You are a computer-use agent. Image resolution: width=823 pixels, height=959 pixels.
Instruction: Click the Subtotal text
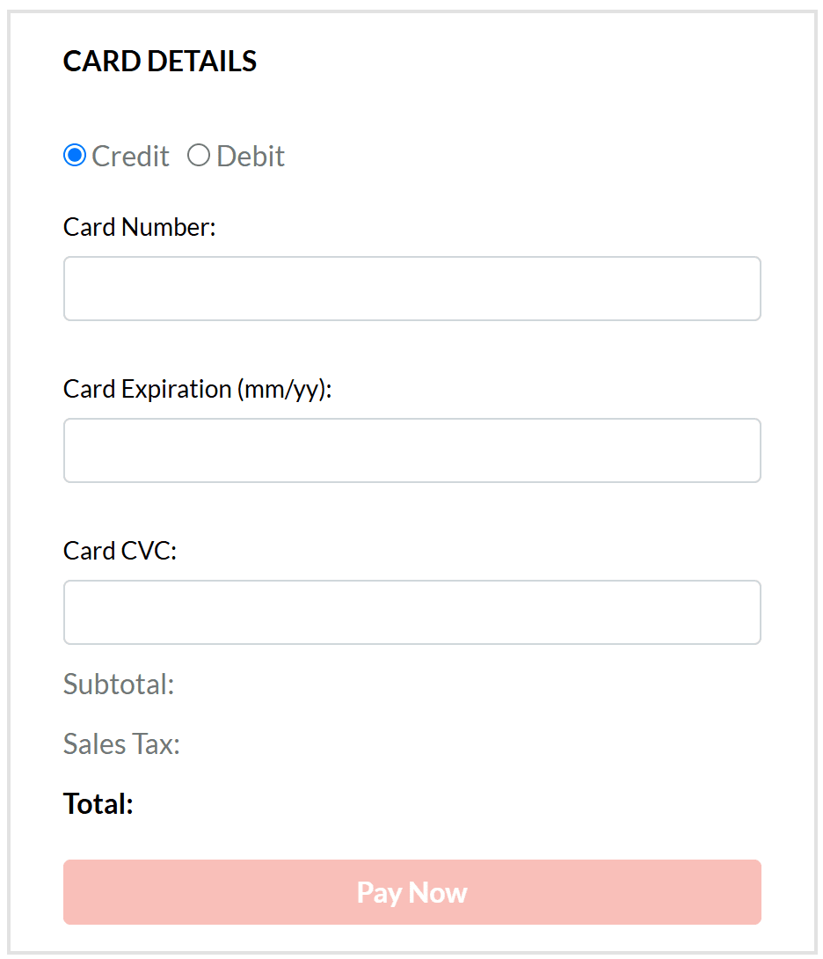119,684
